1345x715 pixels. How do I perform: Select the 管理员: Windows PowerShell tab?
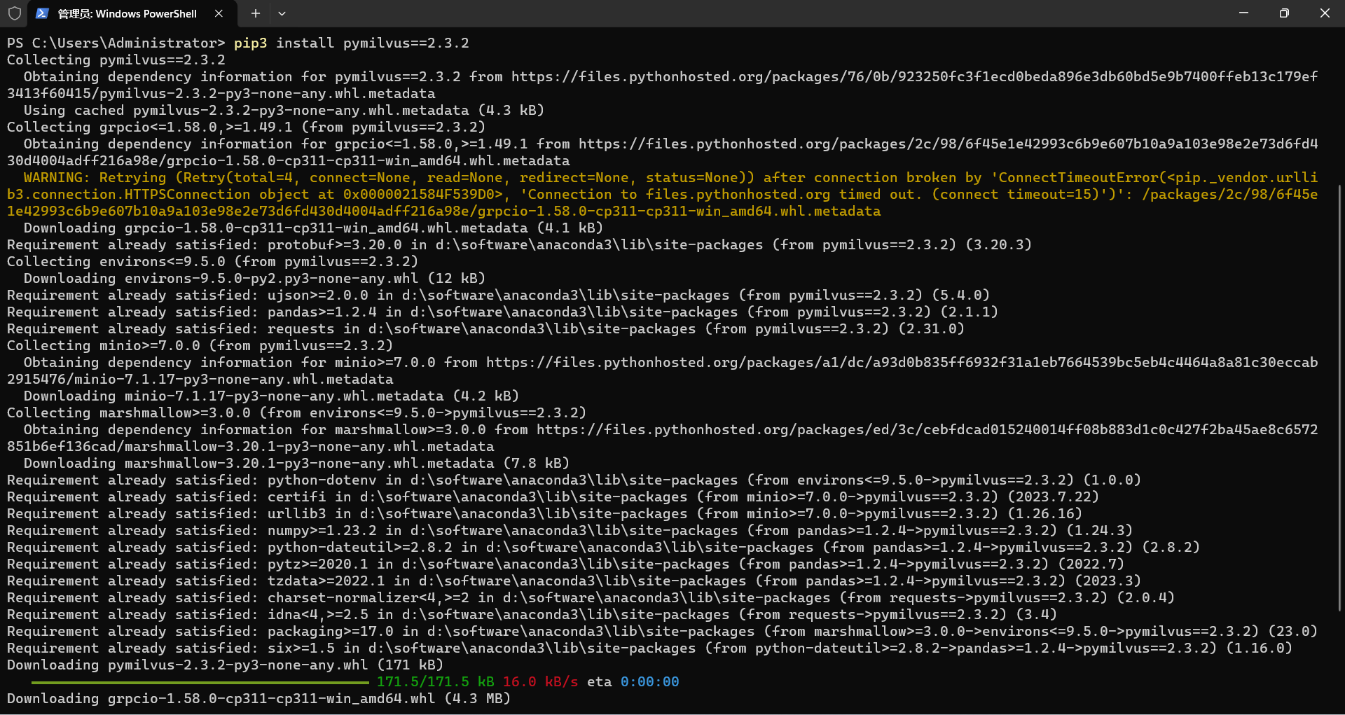(x=132, y=13)
